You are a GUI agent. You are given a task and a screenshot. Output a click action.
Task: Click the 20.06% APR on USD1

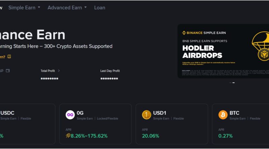point(150,136)
